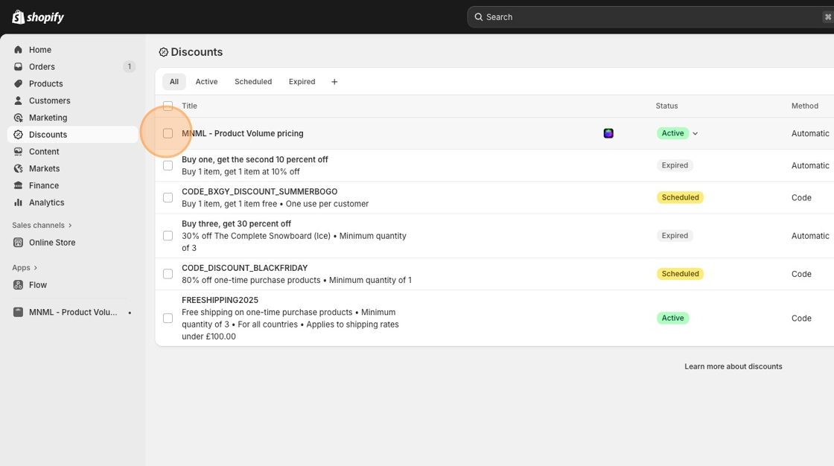
Task: Click the Analytics bar chart icon
Action: (19, 202)
